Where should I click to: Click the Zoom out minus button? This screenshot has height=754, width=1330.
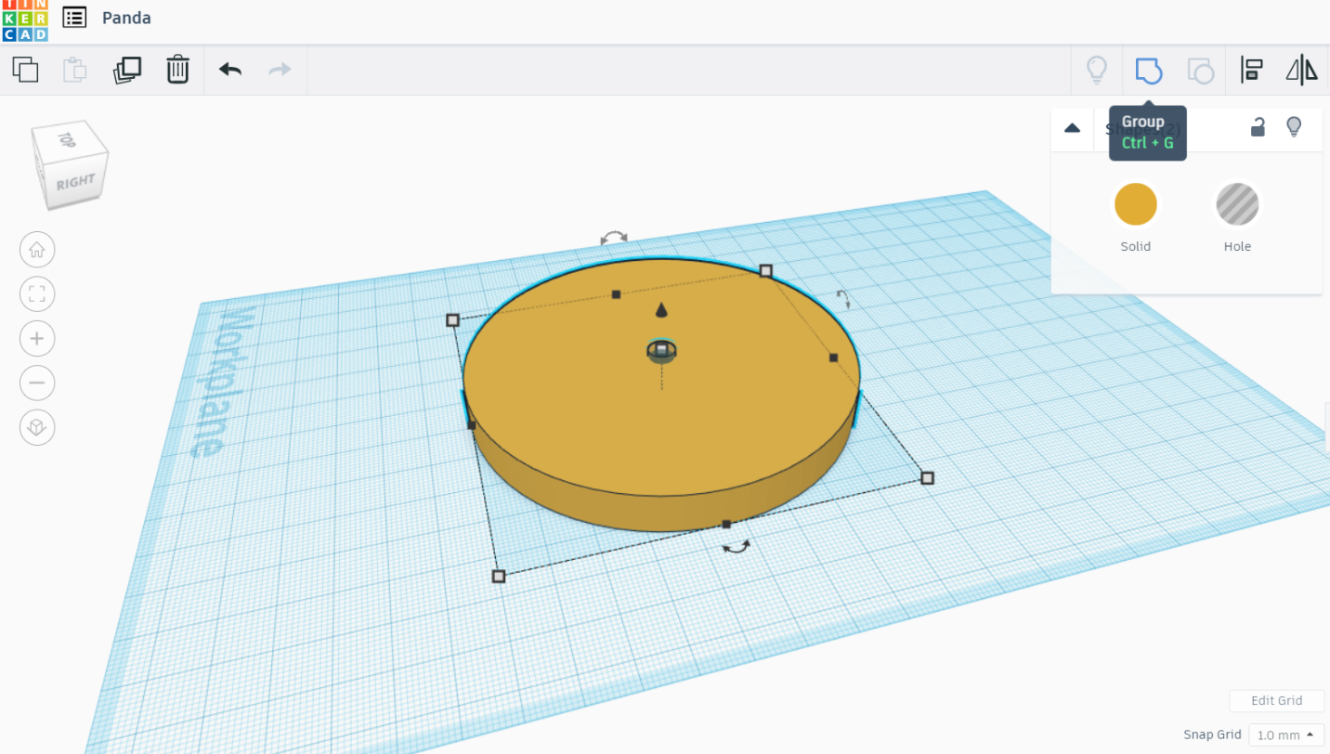tap(37, 383)
